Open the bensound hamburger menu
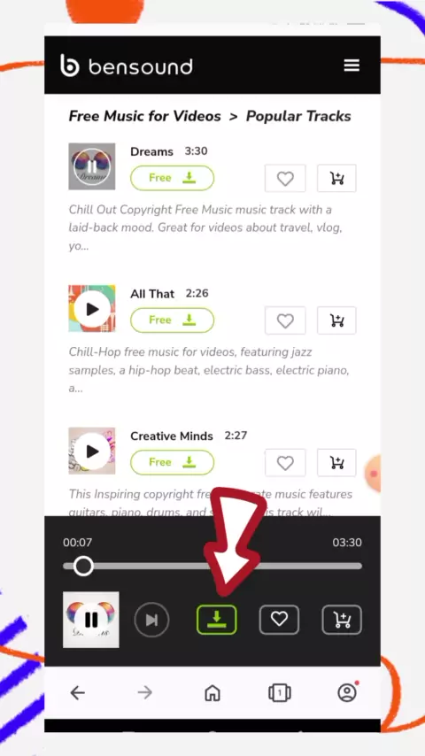 tap(352, 66)
